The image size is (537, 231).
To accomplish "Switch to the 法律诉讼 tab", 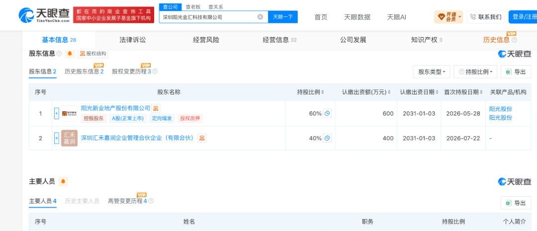I will [133, 40].
